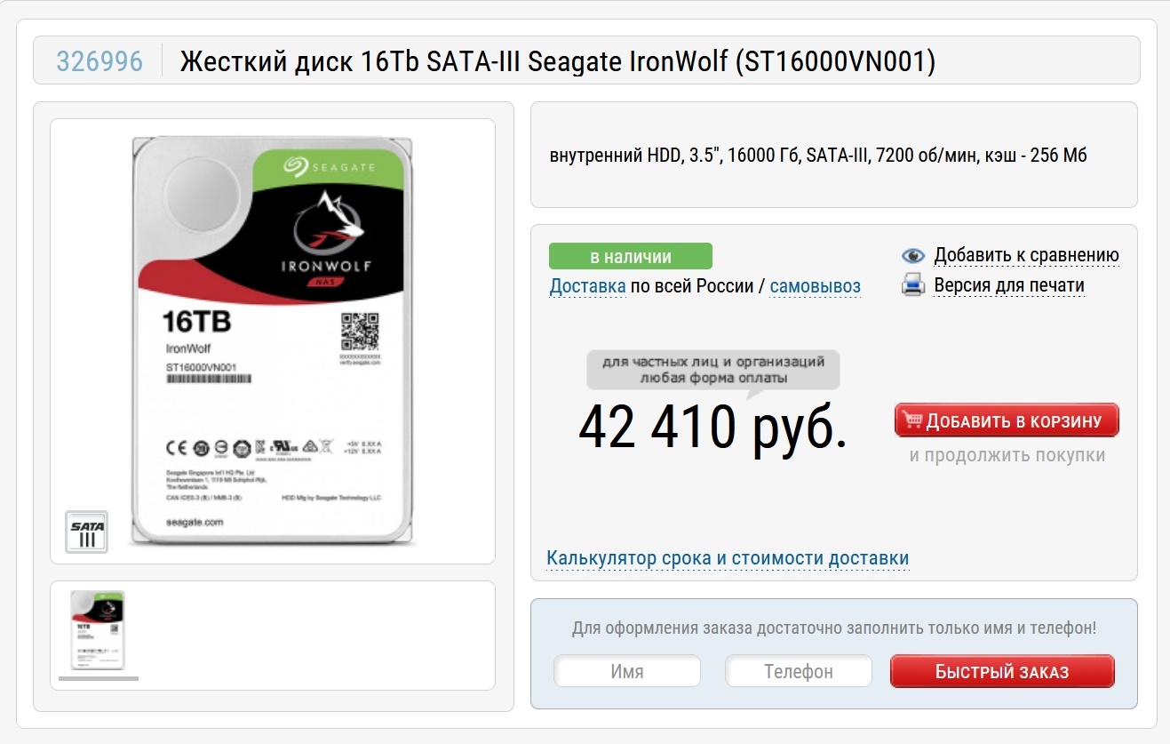Select the small product thumbnail
This screenshot has width=1170, height=744.
98,630
